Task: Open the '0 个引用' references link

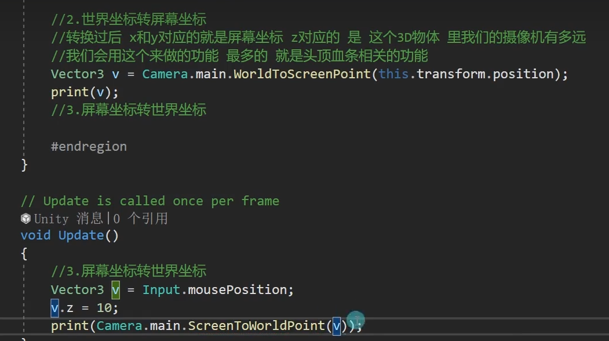Action: click(x=140, y=219)
